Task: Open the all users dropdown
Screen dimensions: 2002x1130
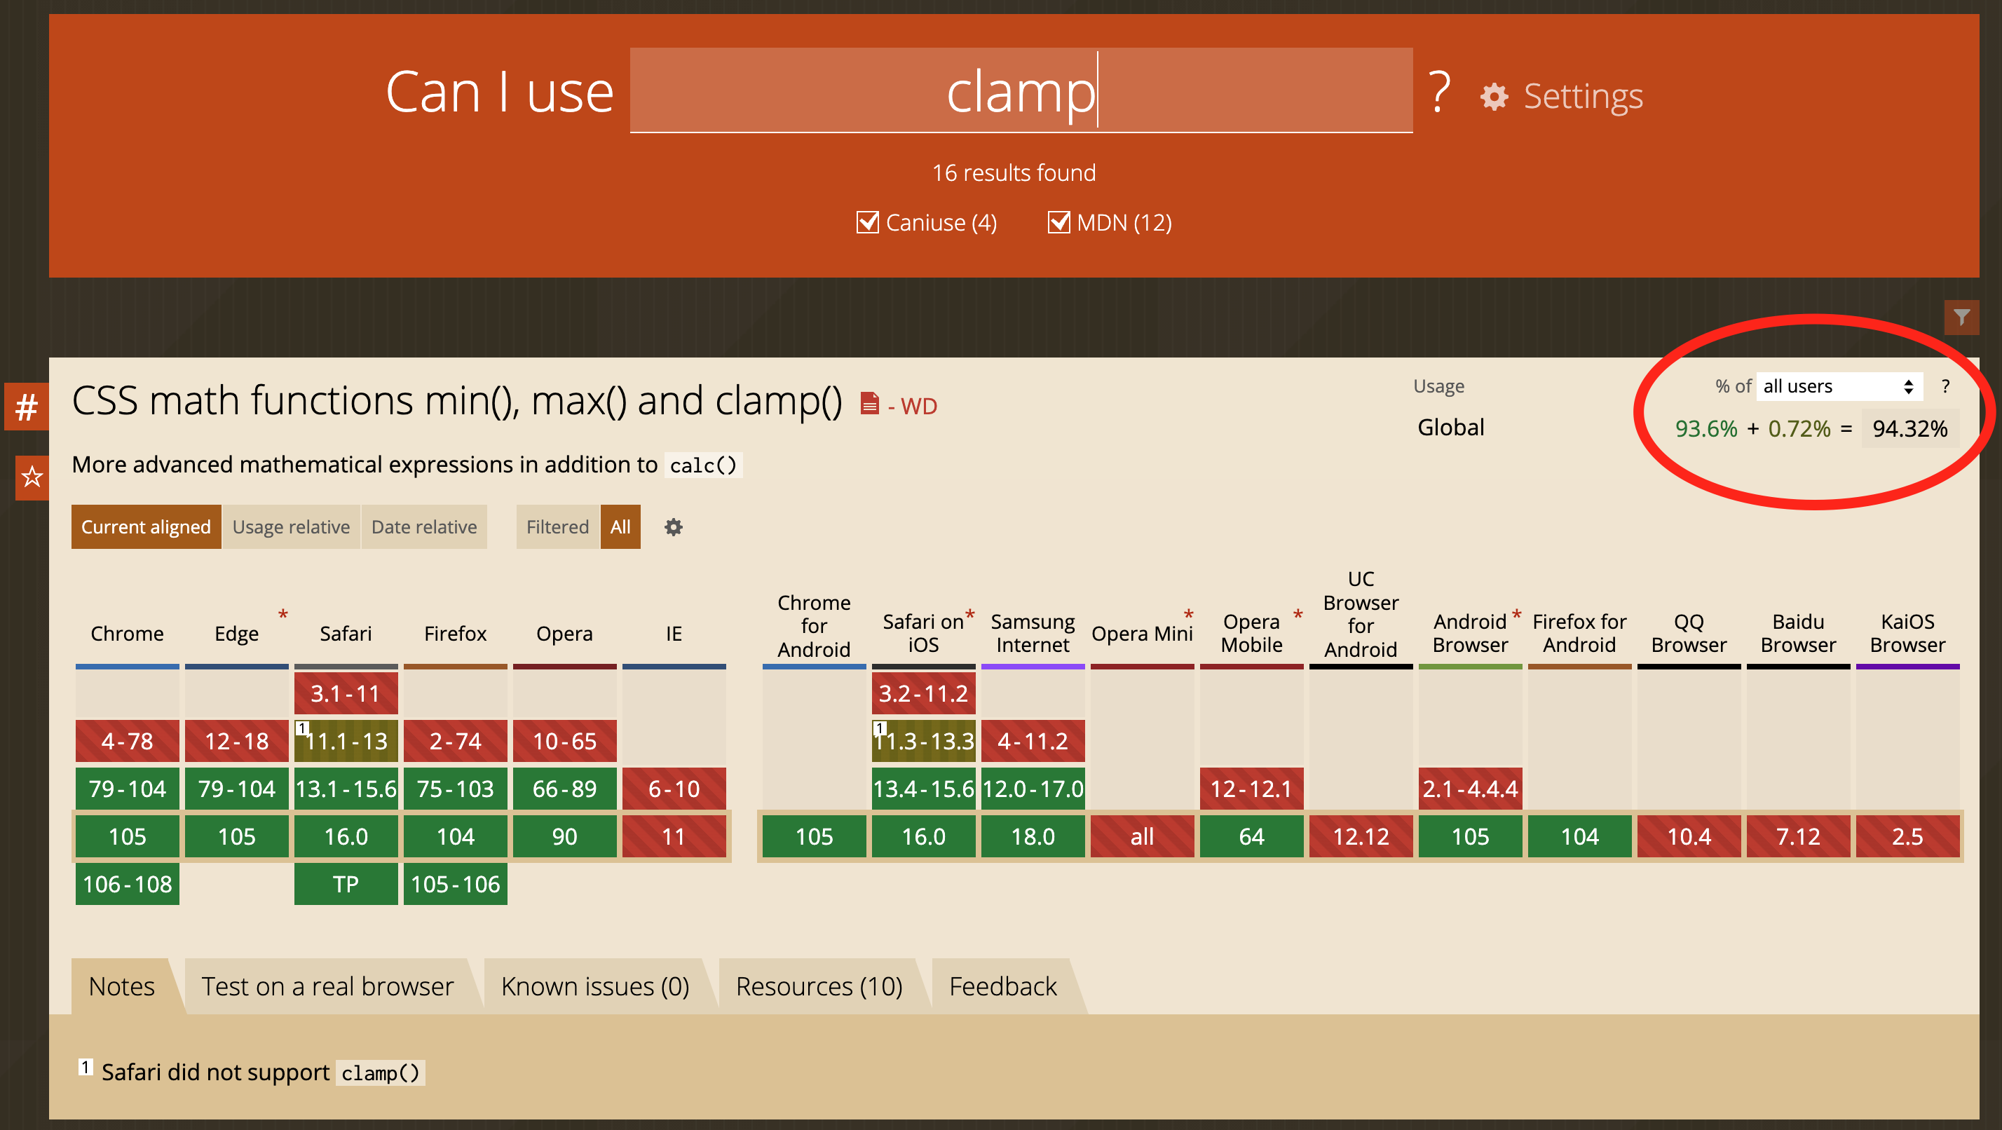Action: (1838, 386)
